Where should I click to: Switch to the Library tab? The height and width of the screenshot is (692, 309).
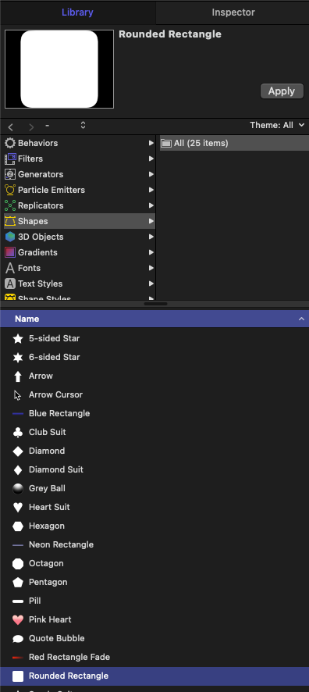[x=77, y=12]
